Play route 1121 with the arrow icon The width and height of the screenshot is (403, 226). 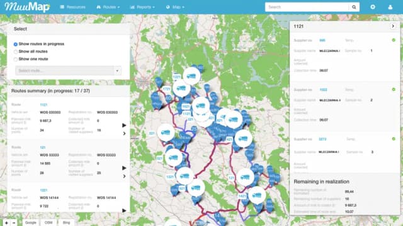tap(124, 126)
